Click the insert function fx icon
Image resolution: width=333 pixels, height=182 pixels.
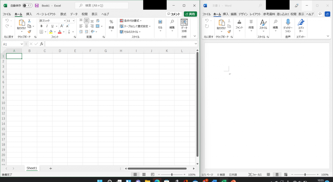pyautogui.click(x=41, y=44)
